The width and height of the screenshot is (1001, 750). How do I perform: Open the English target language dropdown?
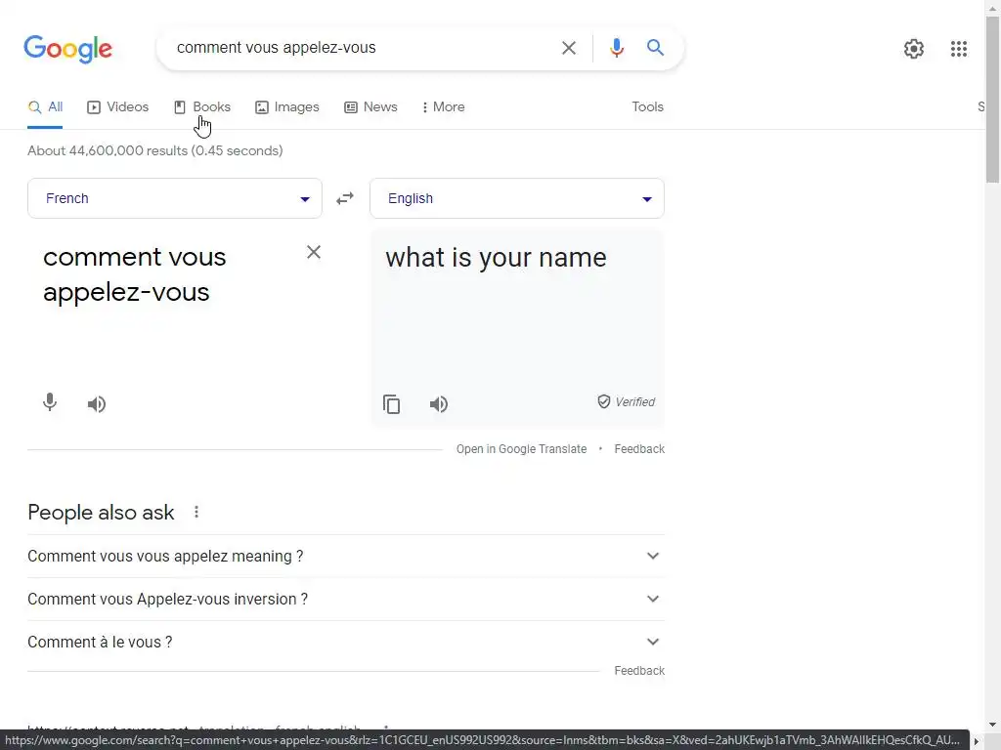click(517, 198)
